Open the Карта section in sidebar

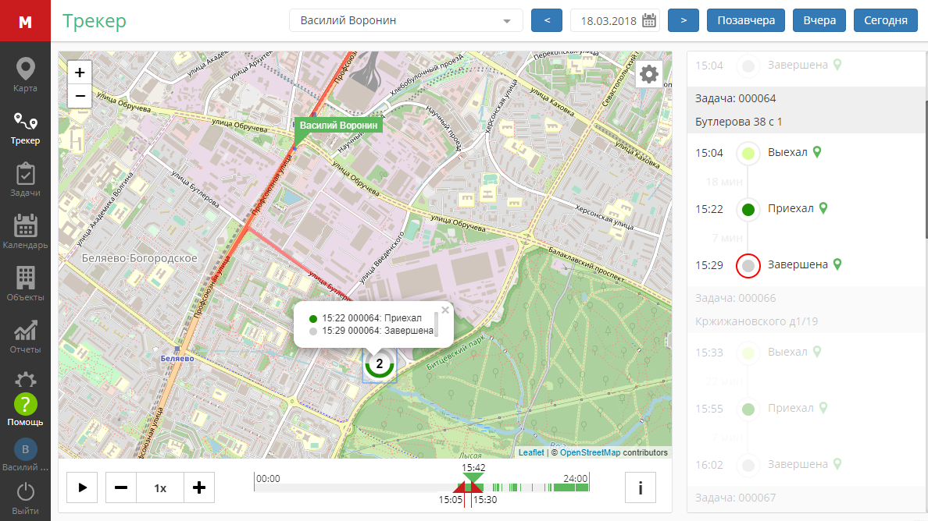pyautogui.click(x=25, y=75)
